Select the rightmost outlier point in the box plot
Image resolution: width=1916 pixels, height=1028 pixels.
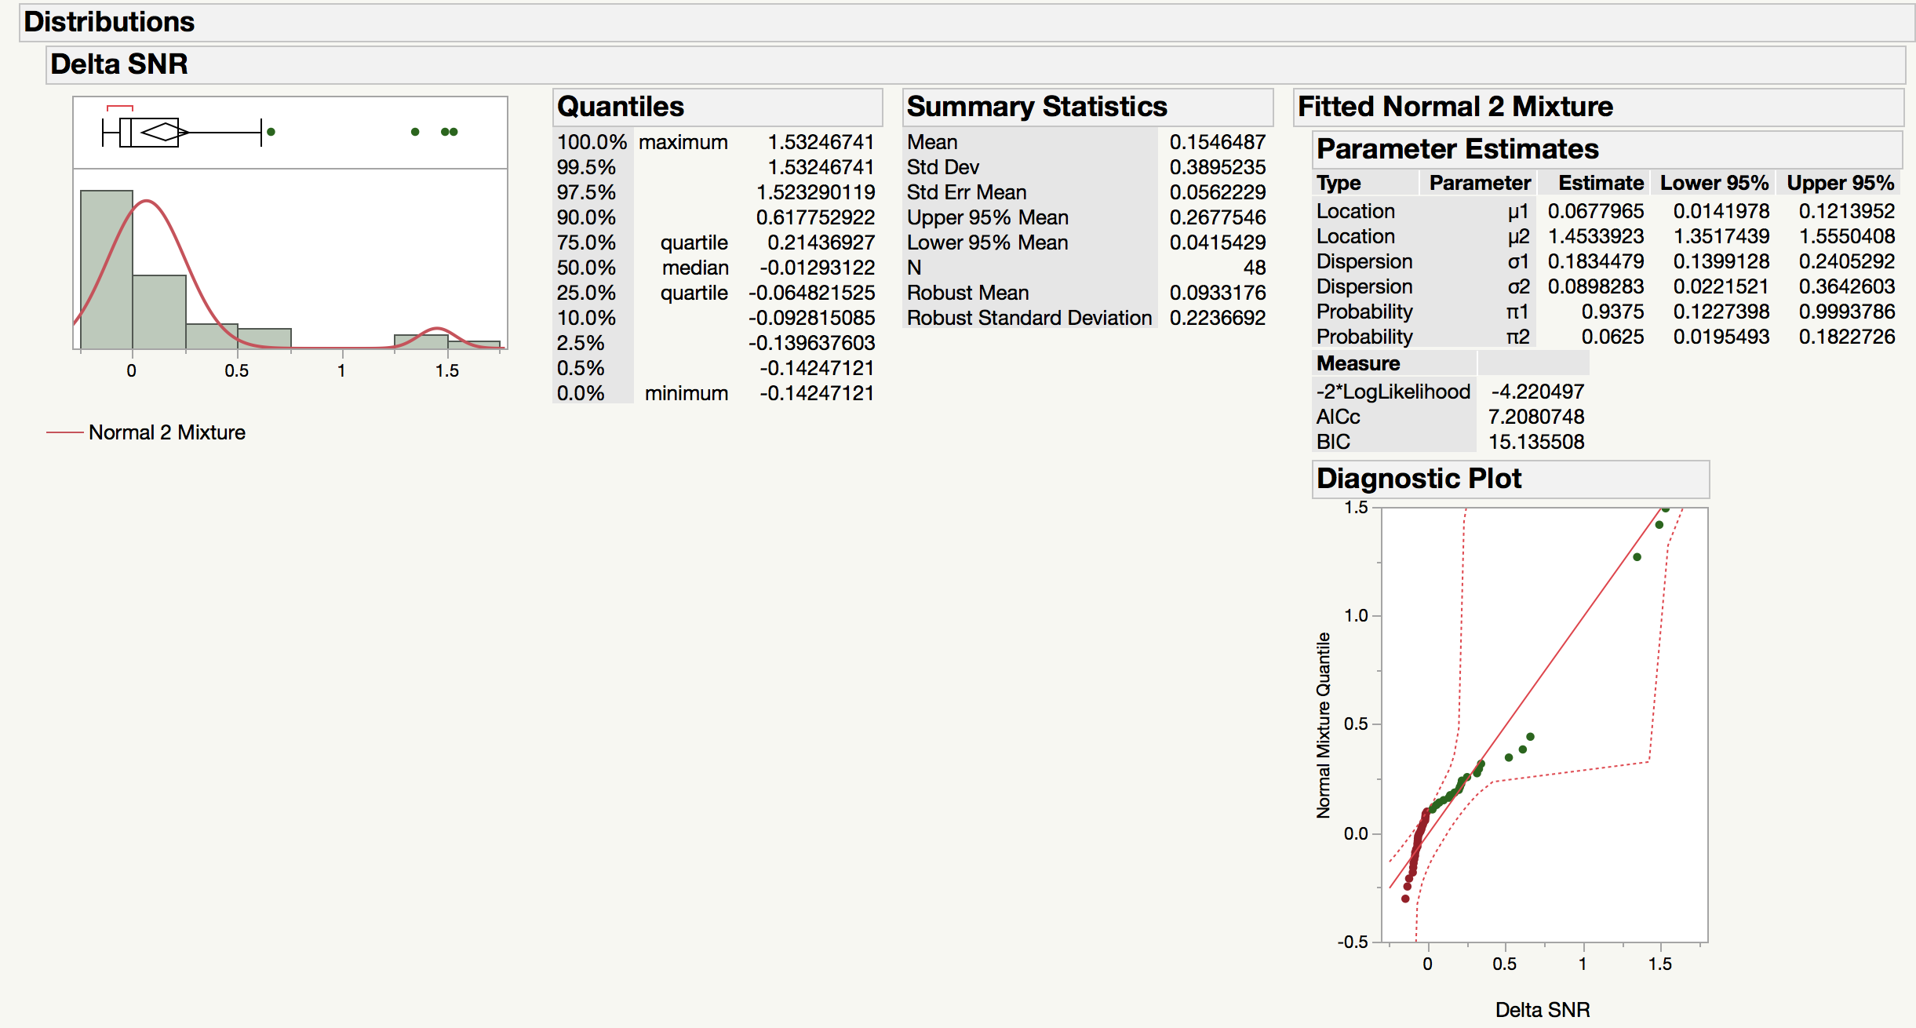(453, 131)
